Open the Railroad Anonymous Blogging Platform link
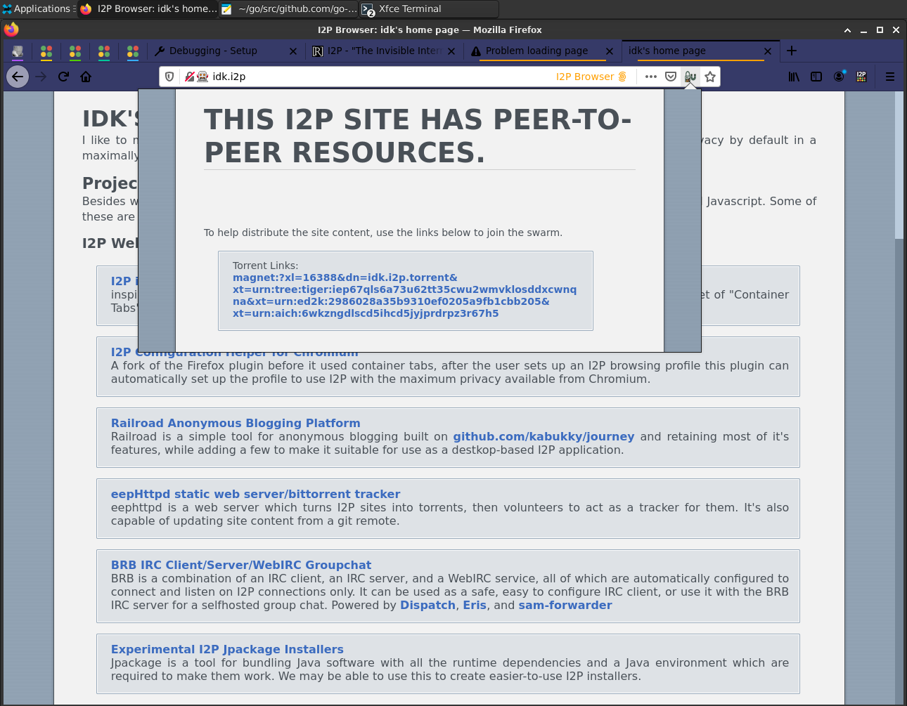The width and height of the screenshot is (907, 706). (236, 423)
